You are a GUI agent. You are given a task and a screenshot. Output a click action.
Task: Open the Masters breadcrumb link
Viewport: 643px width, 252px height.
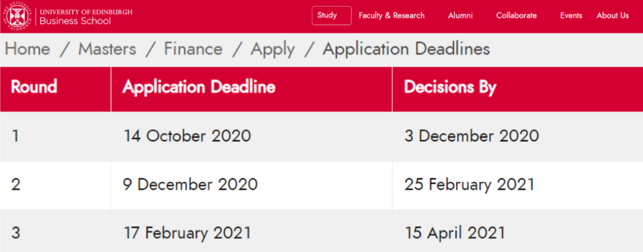(107, 49)
